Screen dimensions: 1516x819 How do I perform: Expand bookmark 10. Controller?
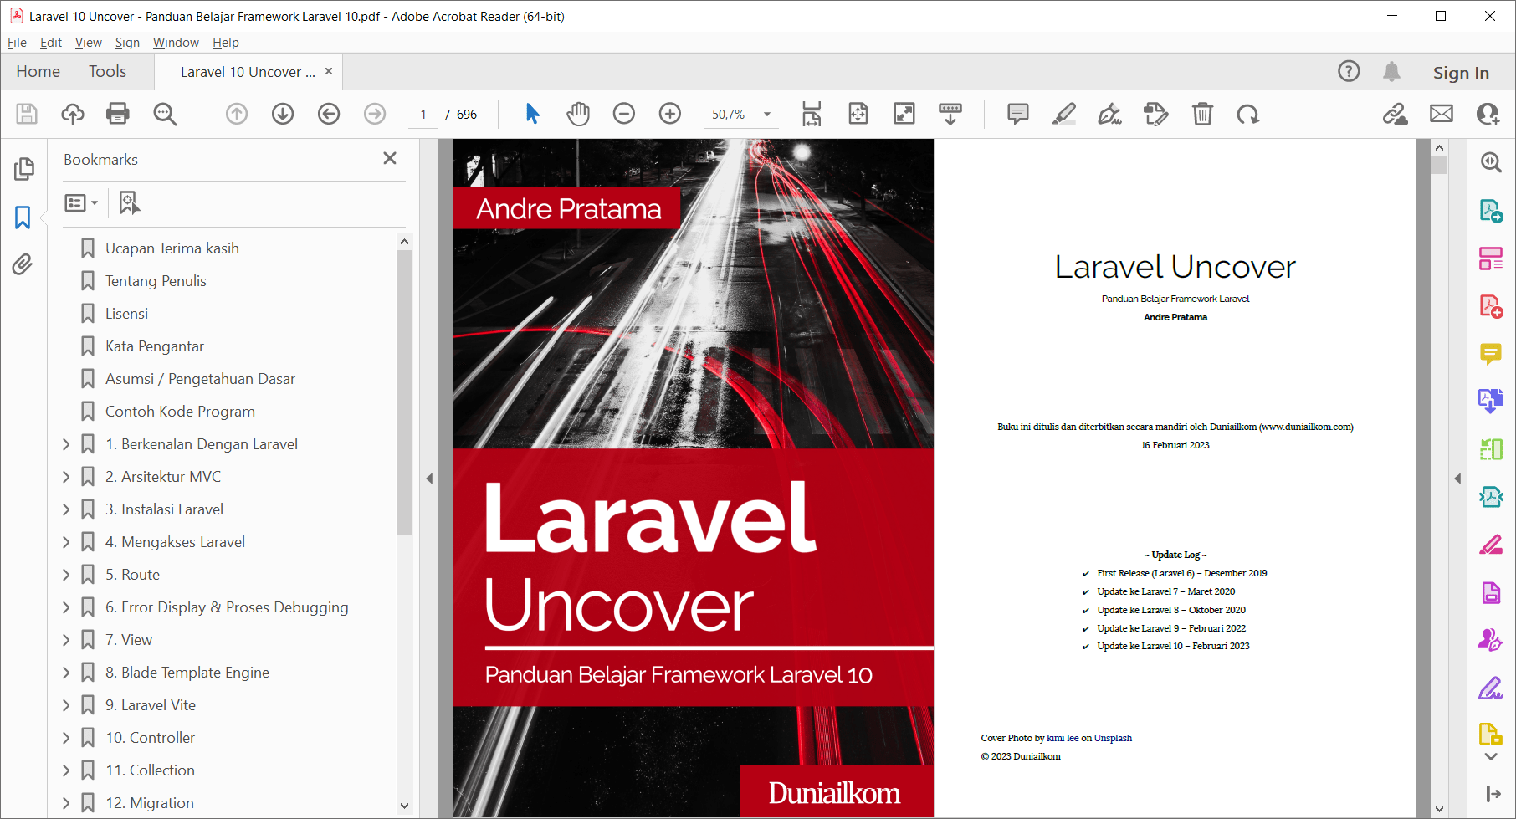(66, 738)
